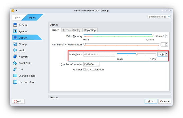The height and width of the screenshot is (118, 183).
Task: Increase Video Memory using spinner arrows
Action: point(167,35)
